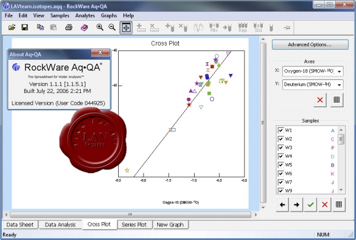This screenshot has width=356, height=240.
Task: Click the single beaker toolbar icon
Action: click(x=271, y=28)
